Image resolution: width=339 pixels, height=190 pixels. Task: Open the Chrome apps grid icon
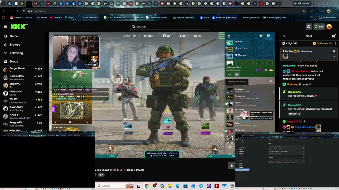(x=3, y=18)
